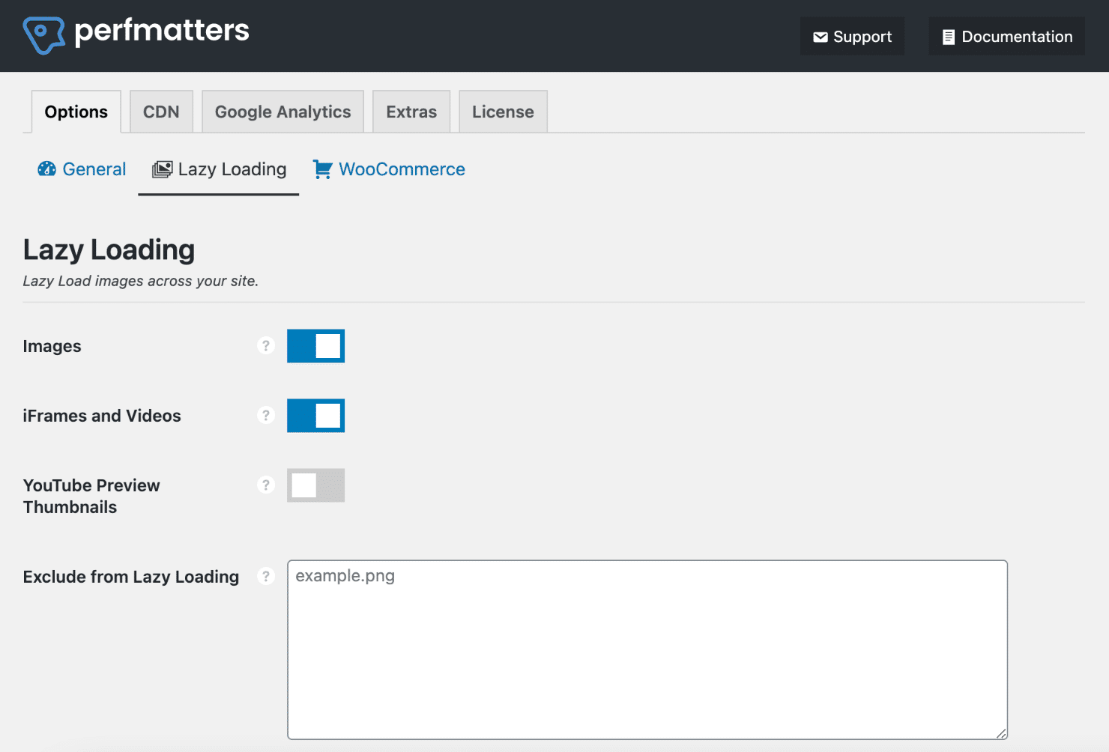Open the help tooltip for YouTube Preview Thumbnails
Screen dimensions: 1109x752
[266, 485]
